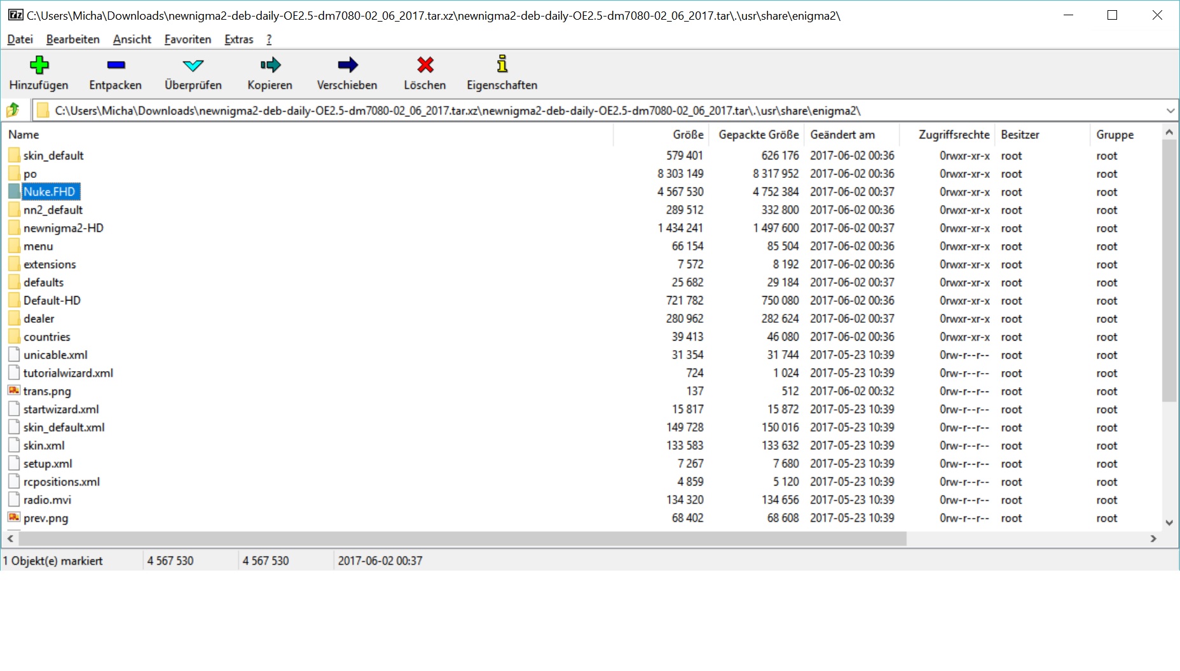
Task: Expand the address path dropdown
Action: point(1170,111)
